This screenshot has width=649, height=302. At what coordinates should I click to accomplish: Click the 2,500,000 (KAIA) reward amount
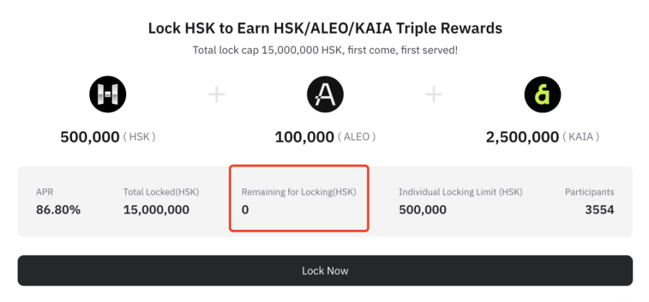tap(543, 137)
